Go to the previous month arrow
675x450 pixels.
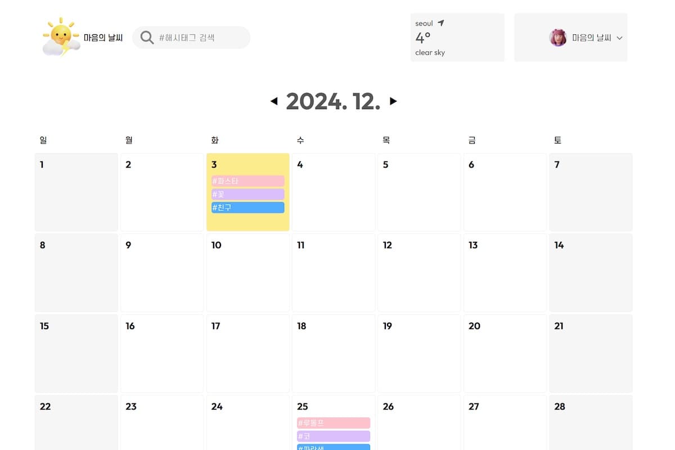[x=274, y=101]
